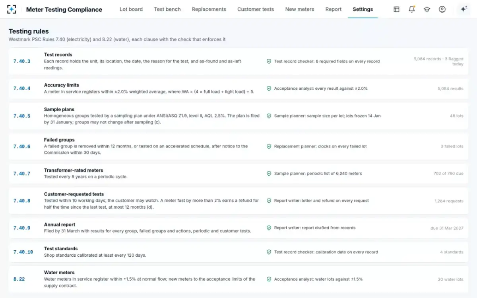
Task: Open clause 7.40.10 link
Action: coord(23,252)
